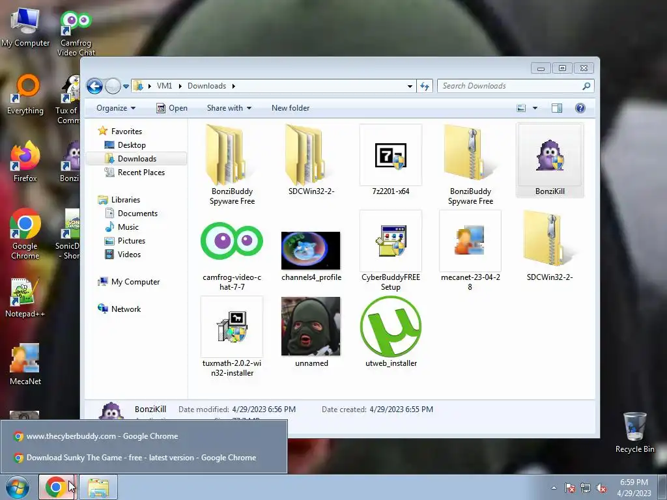Open network tray icon

(586, 488)
